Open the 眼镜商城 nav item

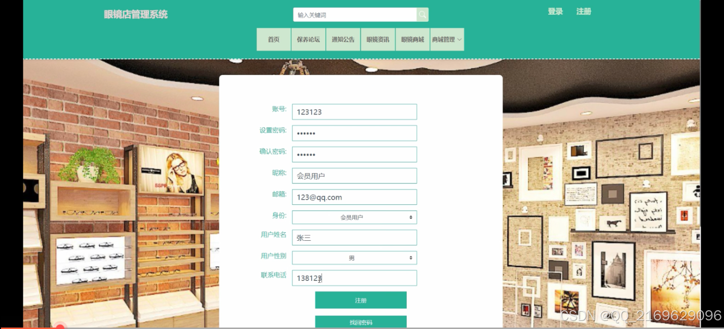click(412, 40)
